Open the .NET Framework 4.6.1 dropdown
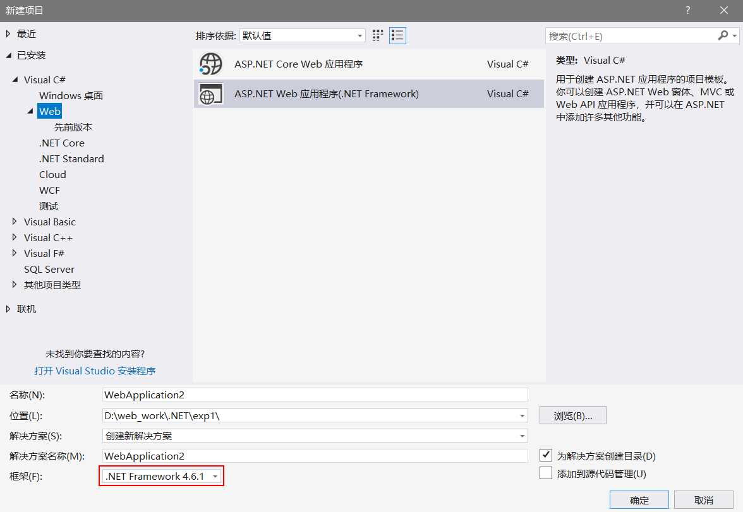 coord(161,476)
